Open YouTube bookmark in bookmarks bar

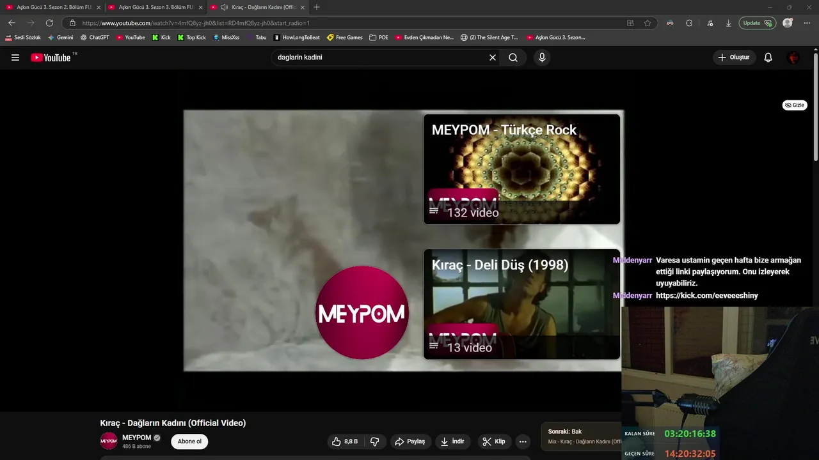(131, 38)
